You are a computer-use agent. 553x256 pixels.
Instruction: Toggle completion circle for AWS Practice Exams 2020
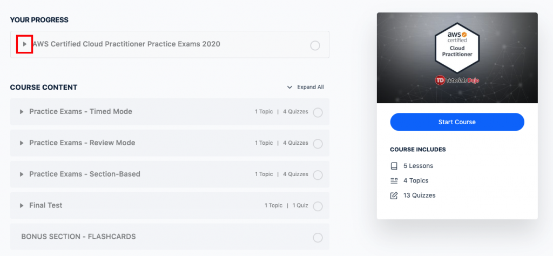[315, 45]
